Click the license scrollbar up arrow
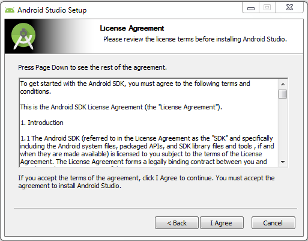The image size is (308, 241). pyautogui.click(x=283, y=84)
